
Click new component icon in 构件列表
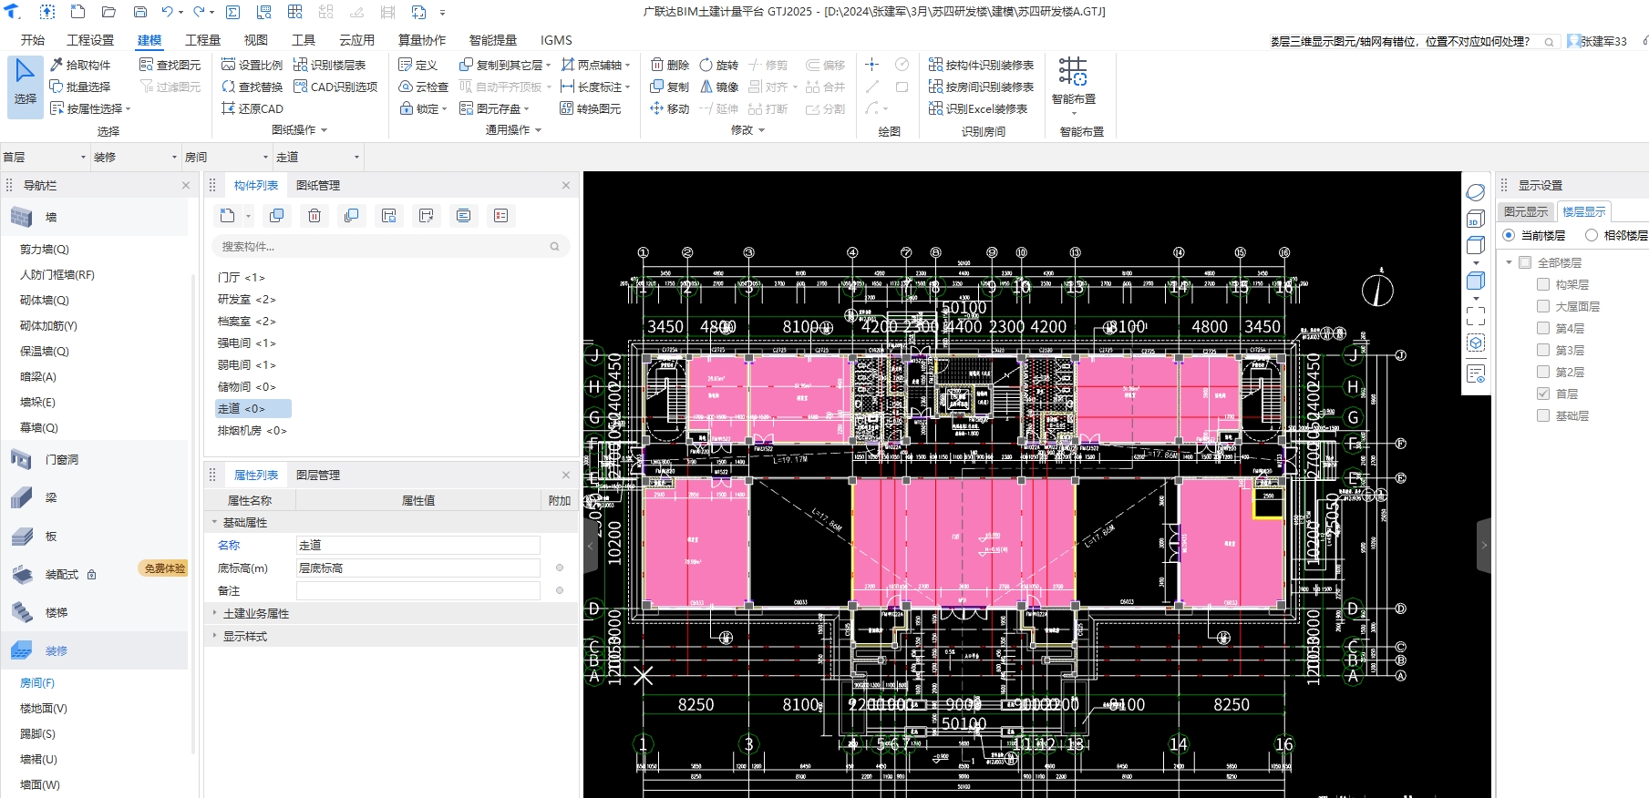click(228, 216)
